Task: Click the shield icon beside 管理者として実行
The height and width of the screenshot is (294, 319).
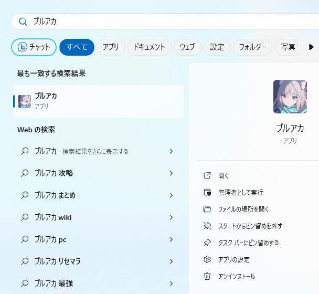Action: click(207, 192)
